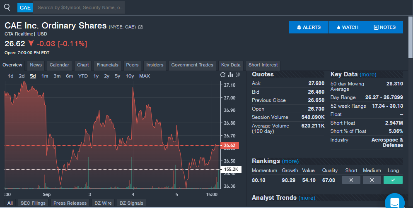Switch to the Calendar tab

click(x=59, y=65)
